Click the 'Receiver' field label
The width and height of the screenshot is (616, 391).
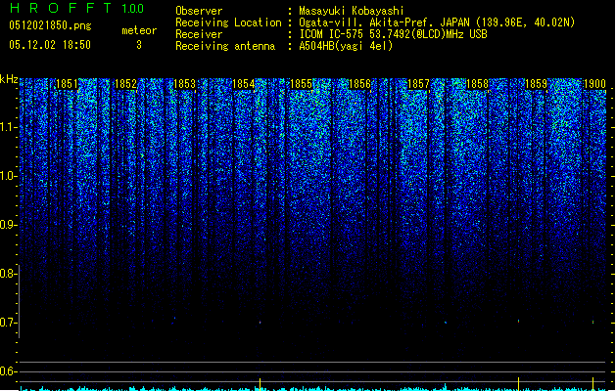click(x=199, y=34)
